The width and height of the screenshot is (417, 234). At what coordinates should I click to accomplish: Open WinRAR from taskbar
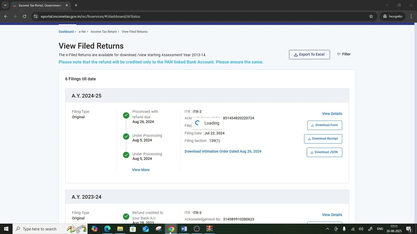point(209,229)
